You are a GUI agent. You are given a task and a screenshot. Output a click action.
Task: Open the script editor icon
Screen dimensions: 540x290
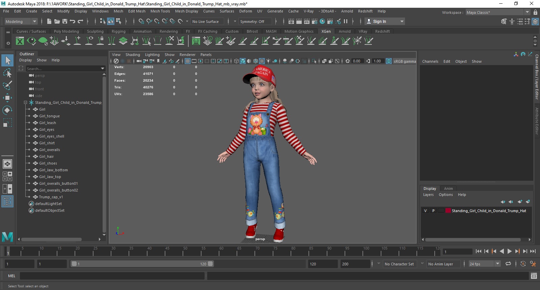click(534, 276)
